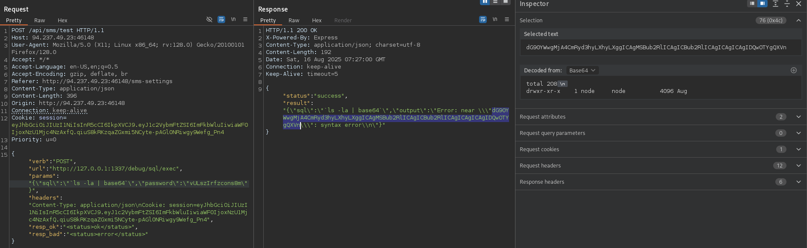This screenshot has width=807, height=248.
Task: Click the "resp_bad" line in request body
Action: pyautogui.click(x=88, y=234)
